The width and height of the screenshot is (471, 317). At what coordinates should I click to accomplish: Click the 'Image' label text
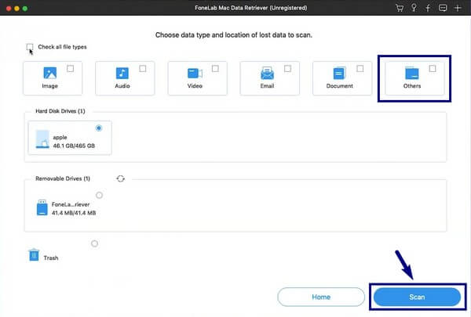coord(50,86)
